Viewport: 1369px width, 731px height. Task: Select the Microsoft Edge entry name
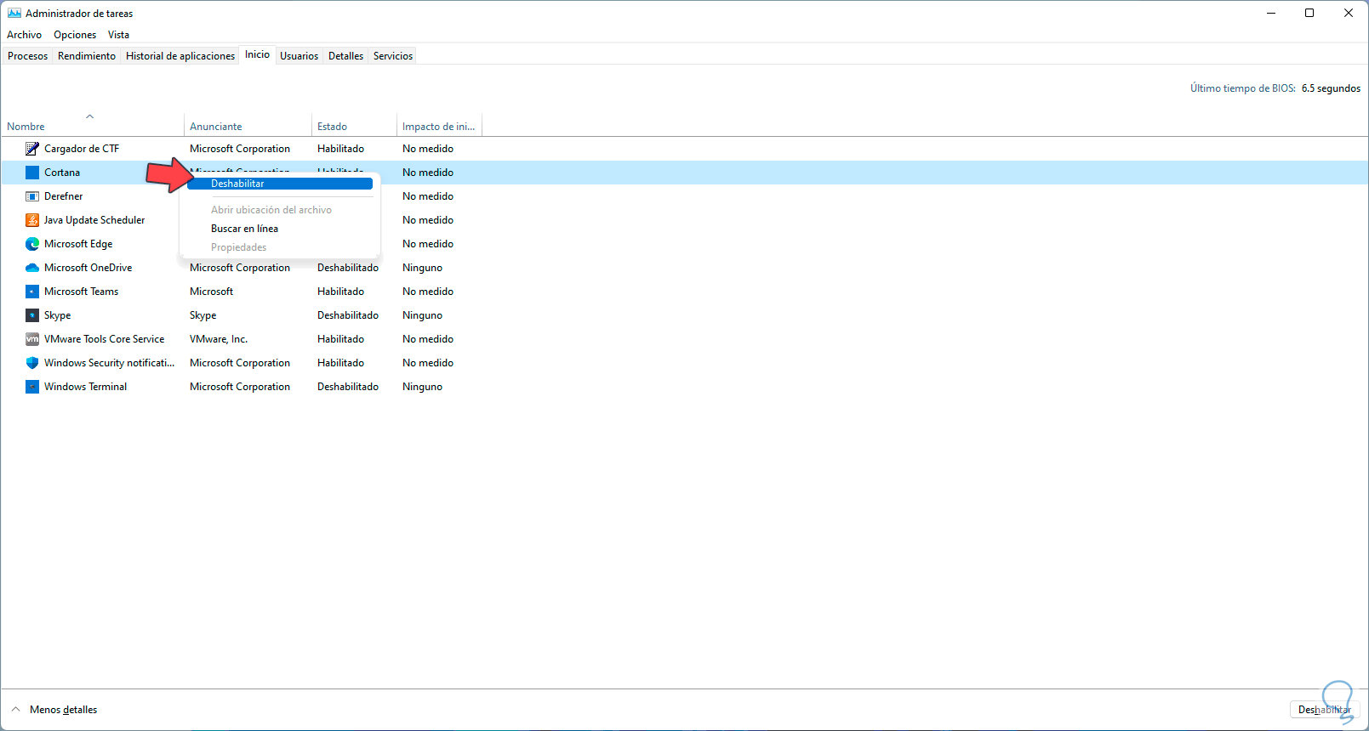point(78,244)
